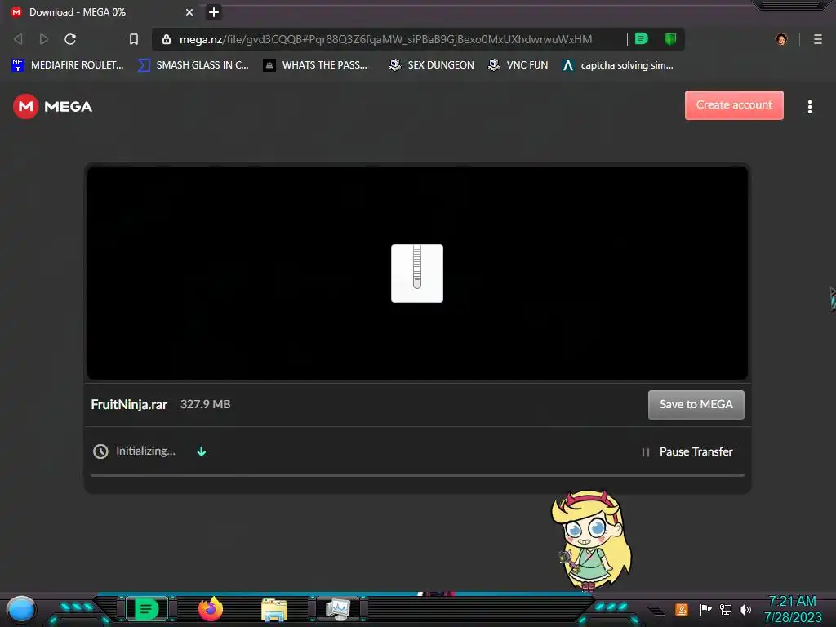Click the archive file preview icon
This screenshot has height=627, width=836.
417,273
